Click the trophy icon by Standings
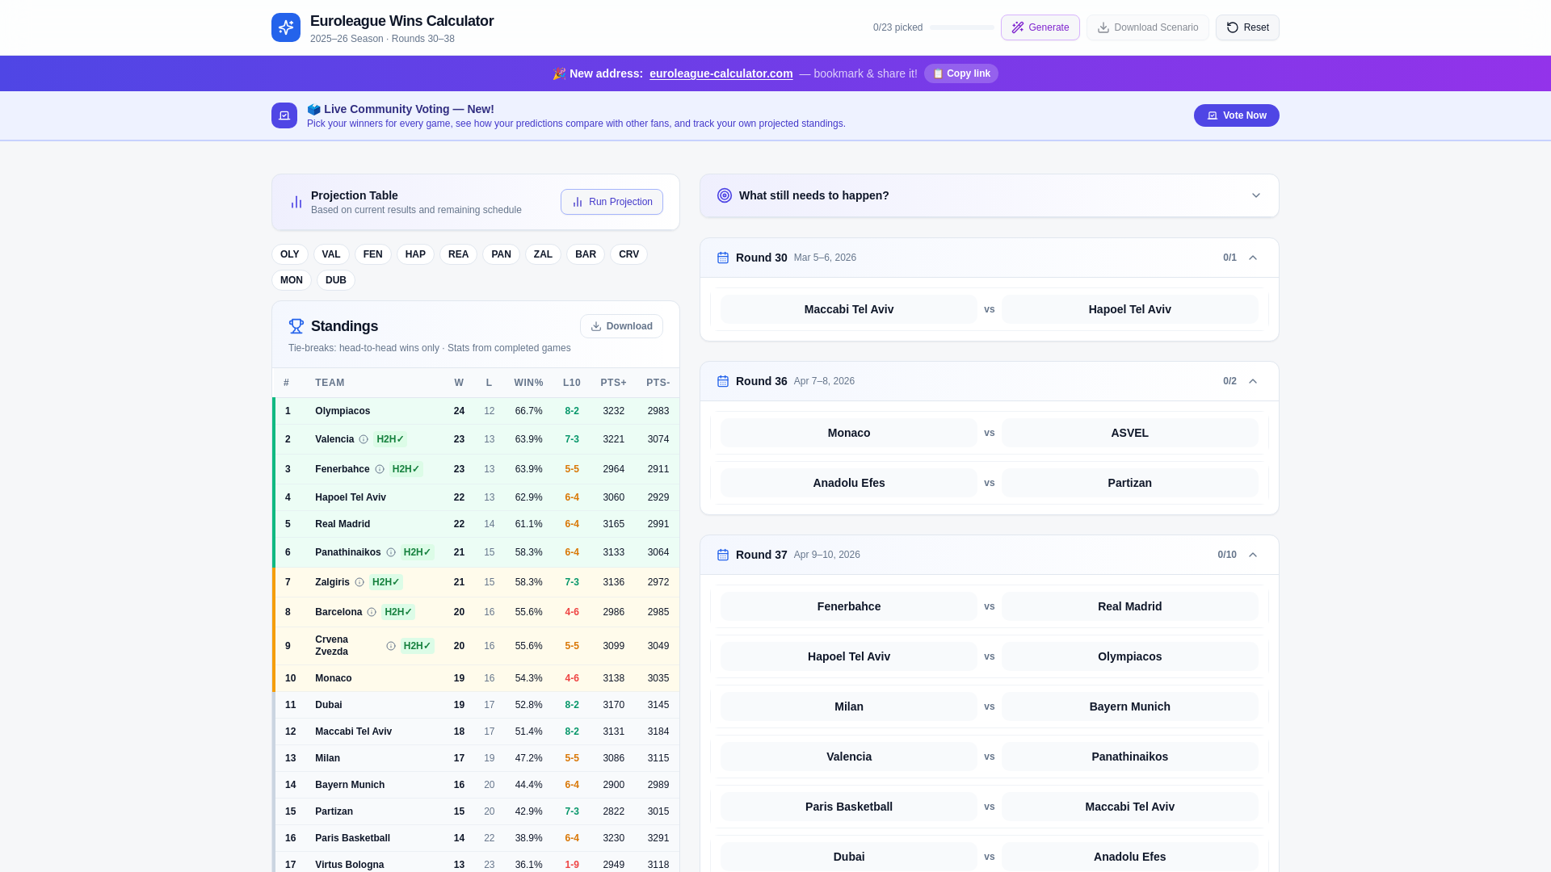Viewport: 1551px width, 872px height. click(296, 326)
